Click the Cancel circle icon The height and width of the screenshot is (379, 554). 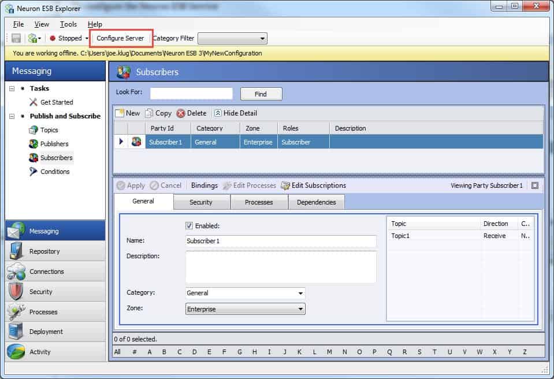point(154,185)
